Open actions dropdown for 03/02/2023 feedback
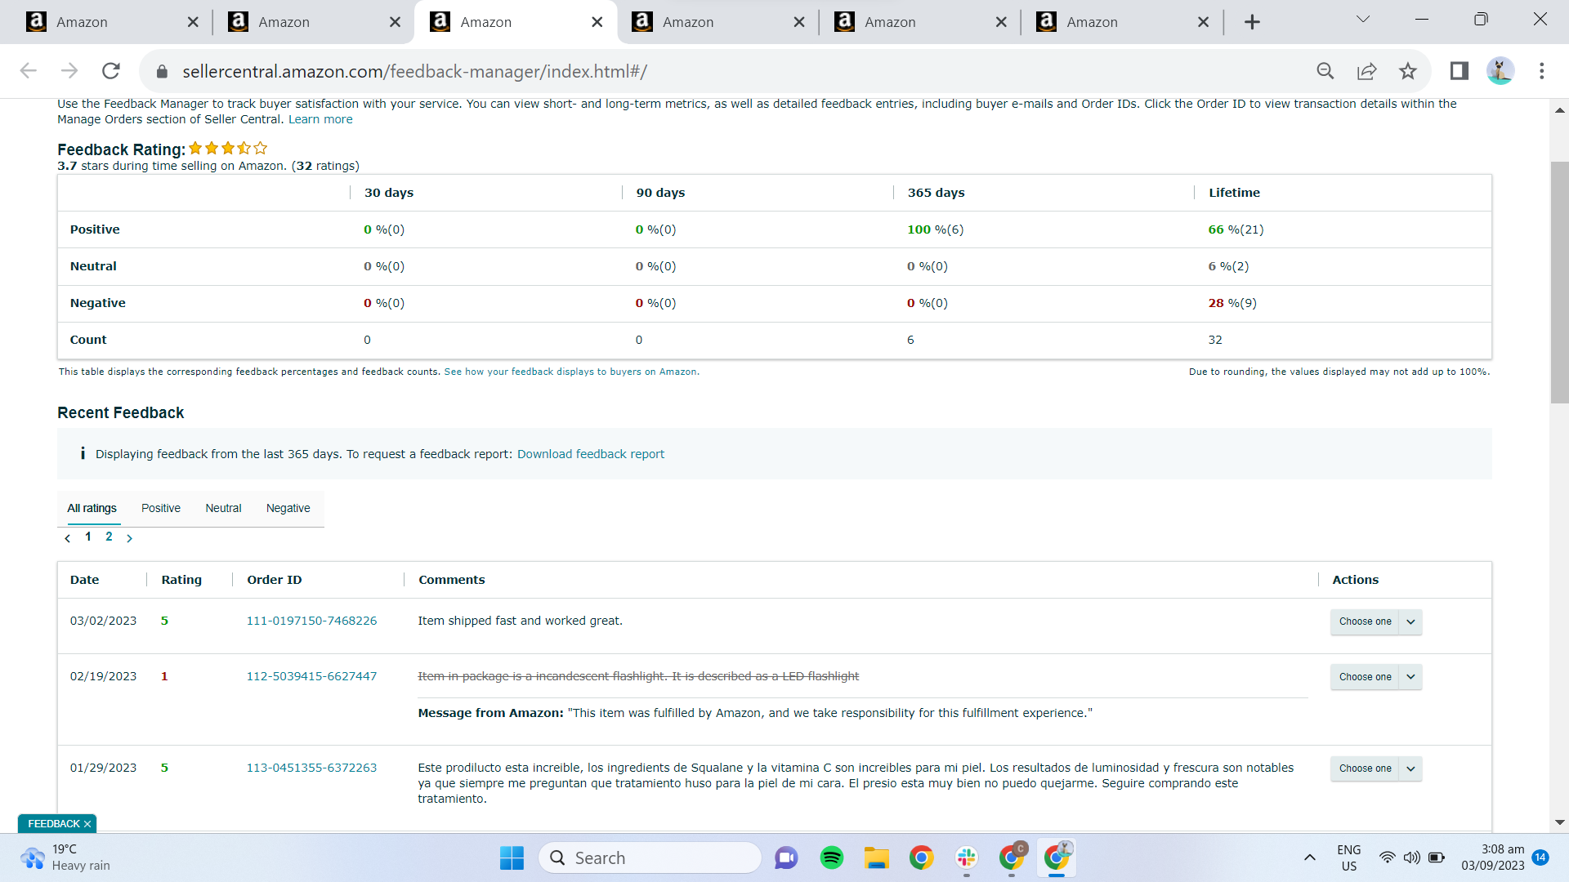This screenshot has height=882, width=1569. tap(1376, 621)
